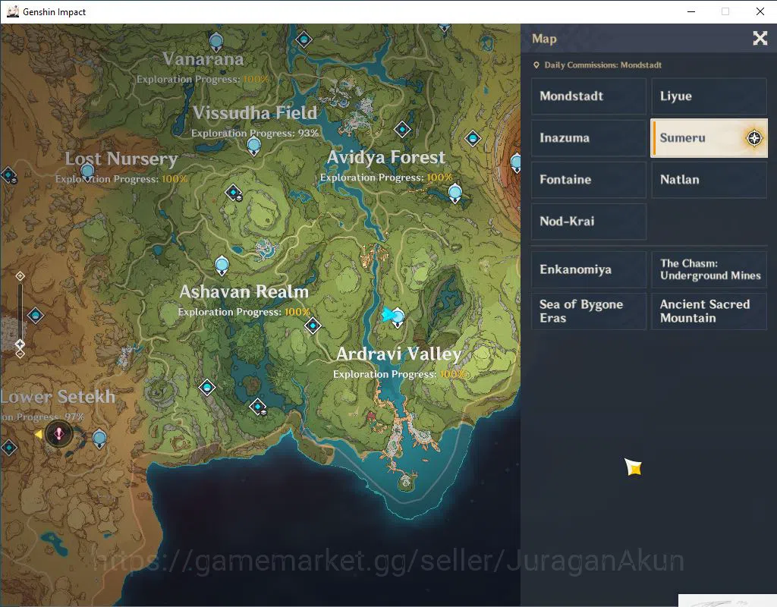Click the zoom in icon on map slider
The width and height of the screenshot is (777, 607).
click(20, 276)
